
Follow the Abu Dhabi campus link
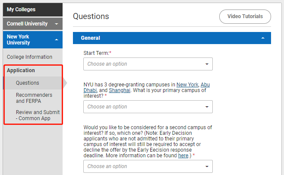[205, 85]
